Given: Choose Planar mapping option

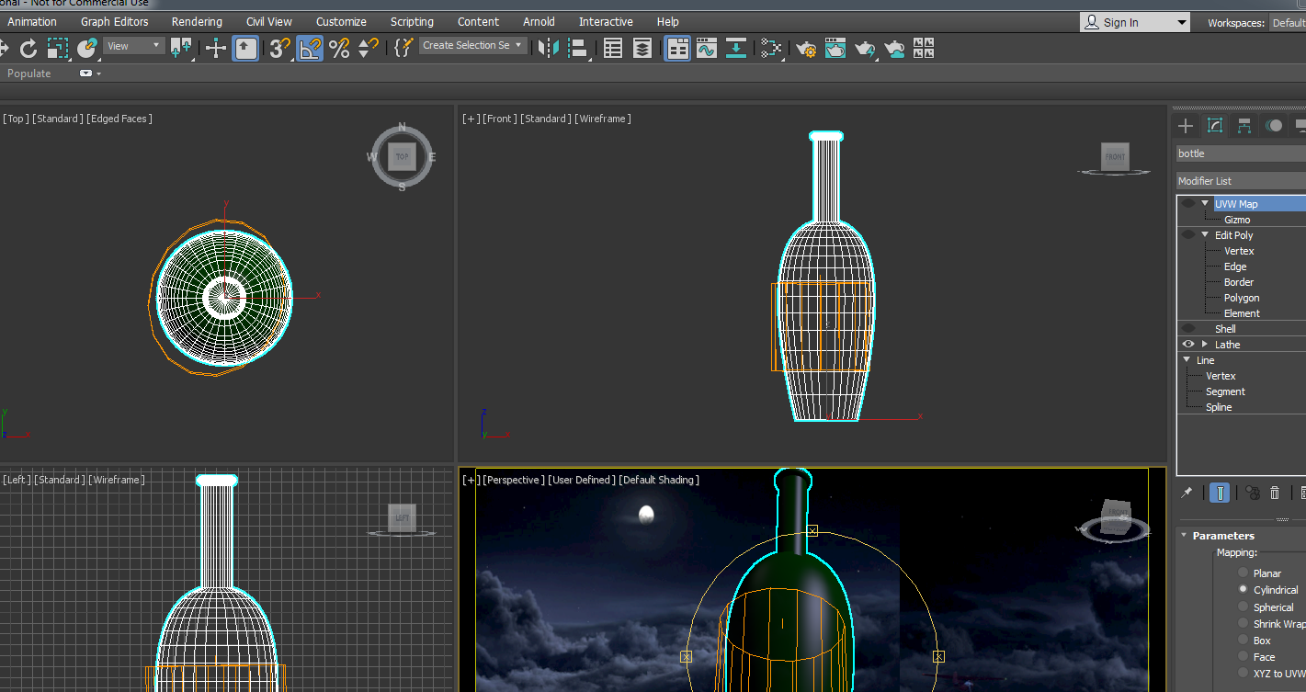Looking at the screenshot, I should tap(1244, 573).
